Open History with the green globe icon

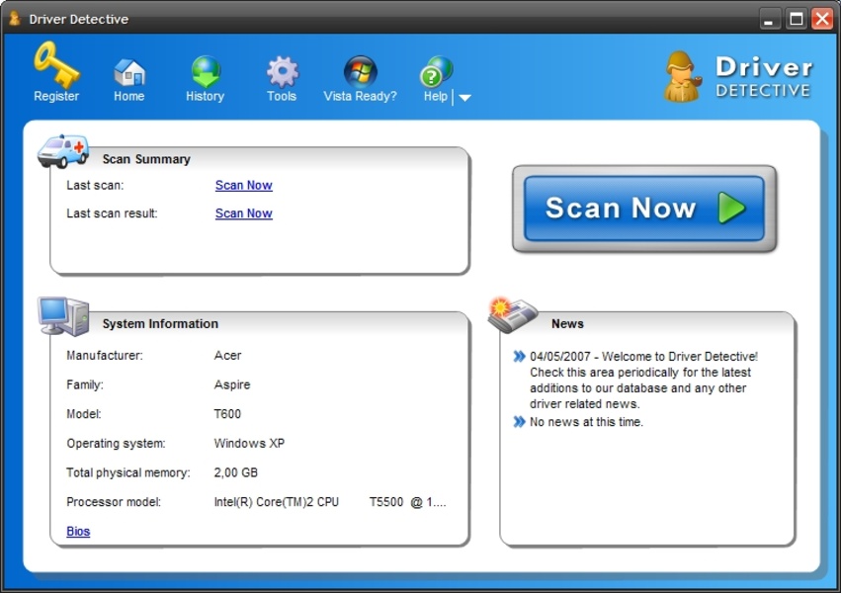(206, 72)
